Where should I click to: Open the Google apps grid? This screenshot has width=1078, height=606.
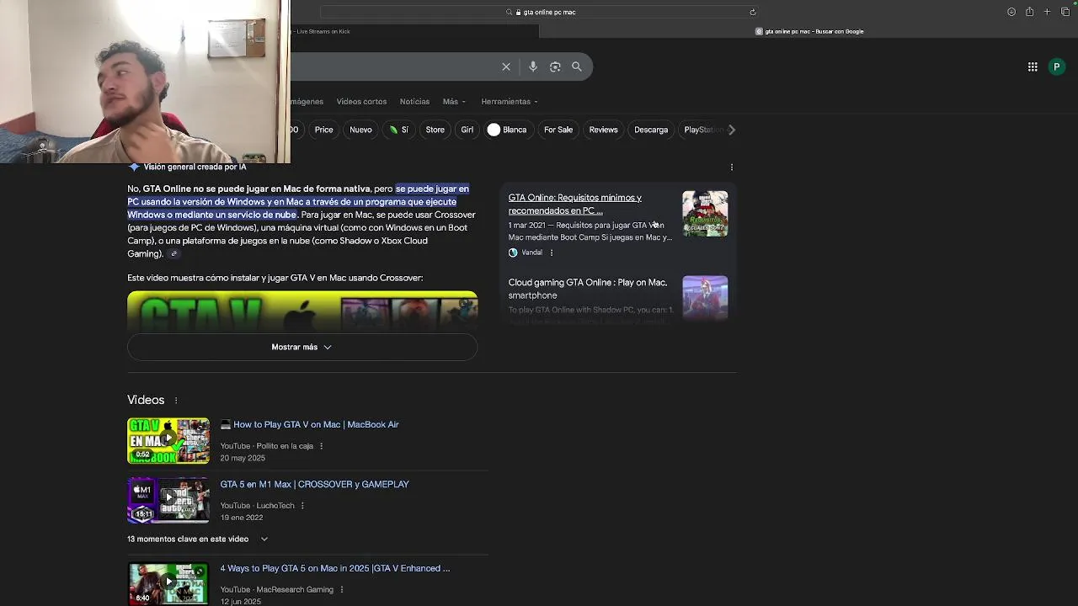(1033, 67)
